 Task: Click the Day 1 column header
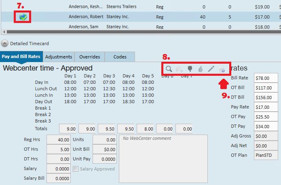tap(70, 76)
